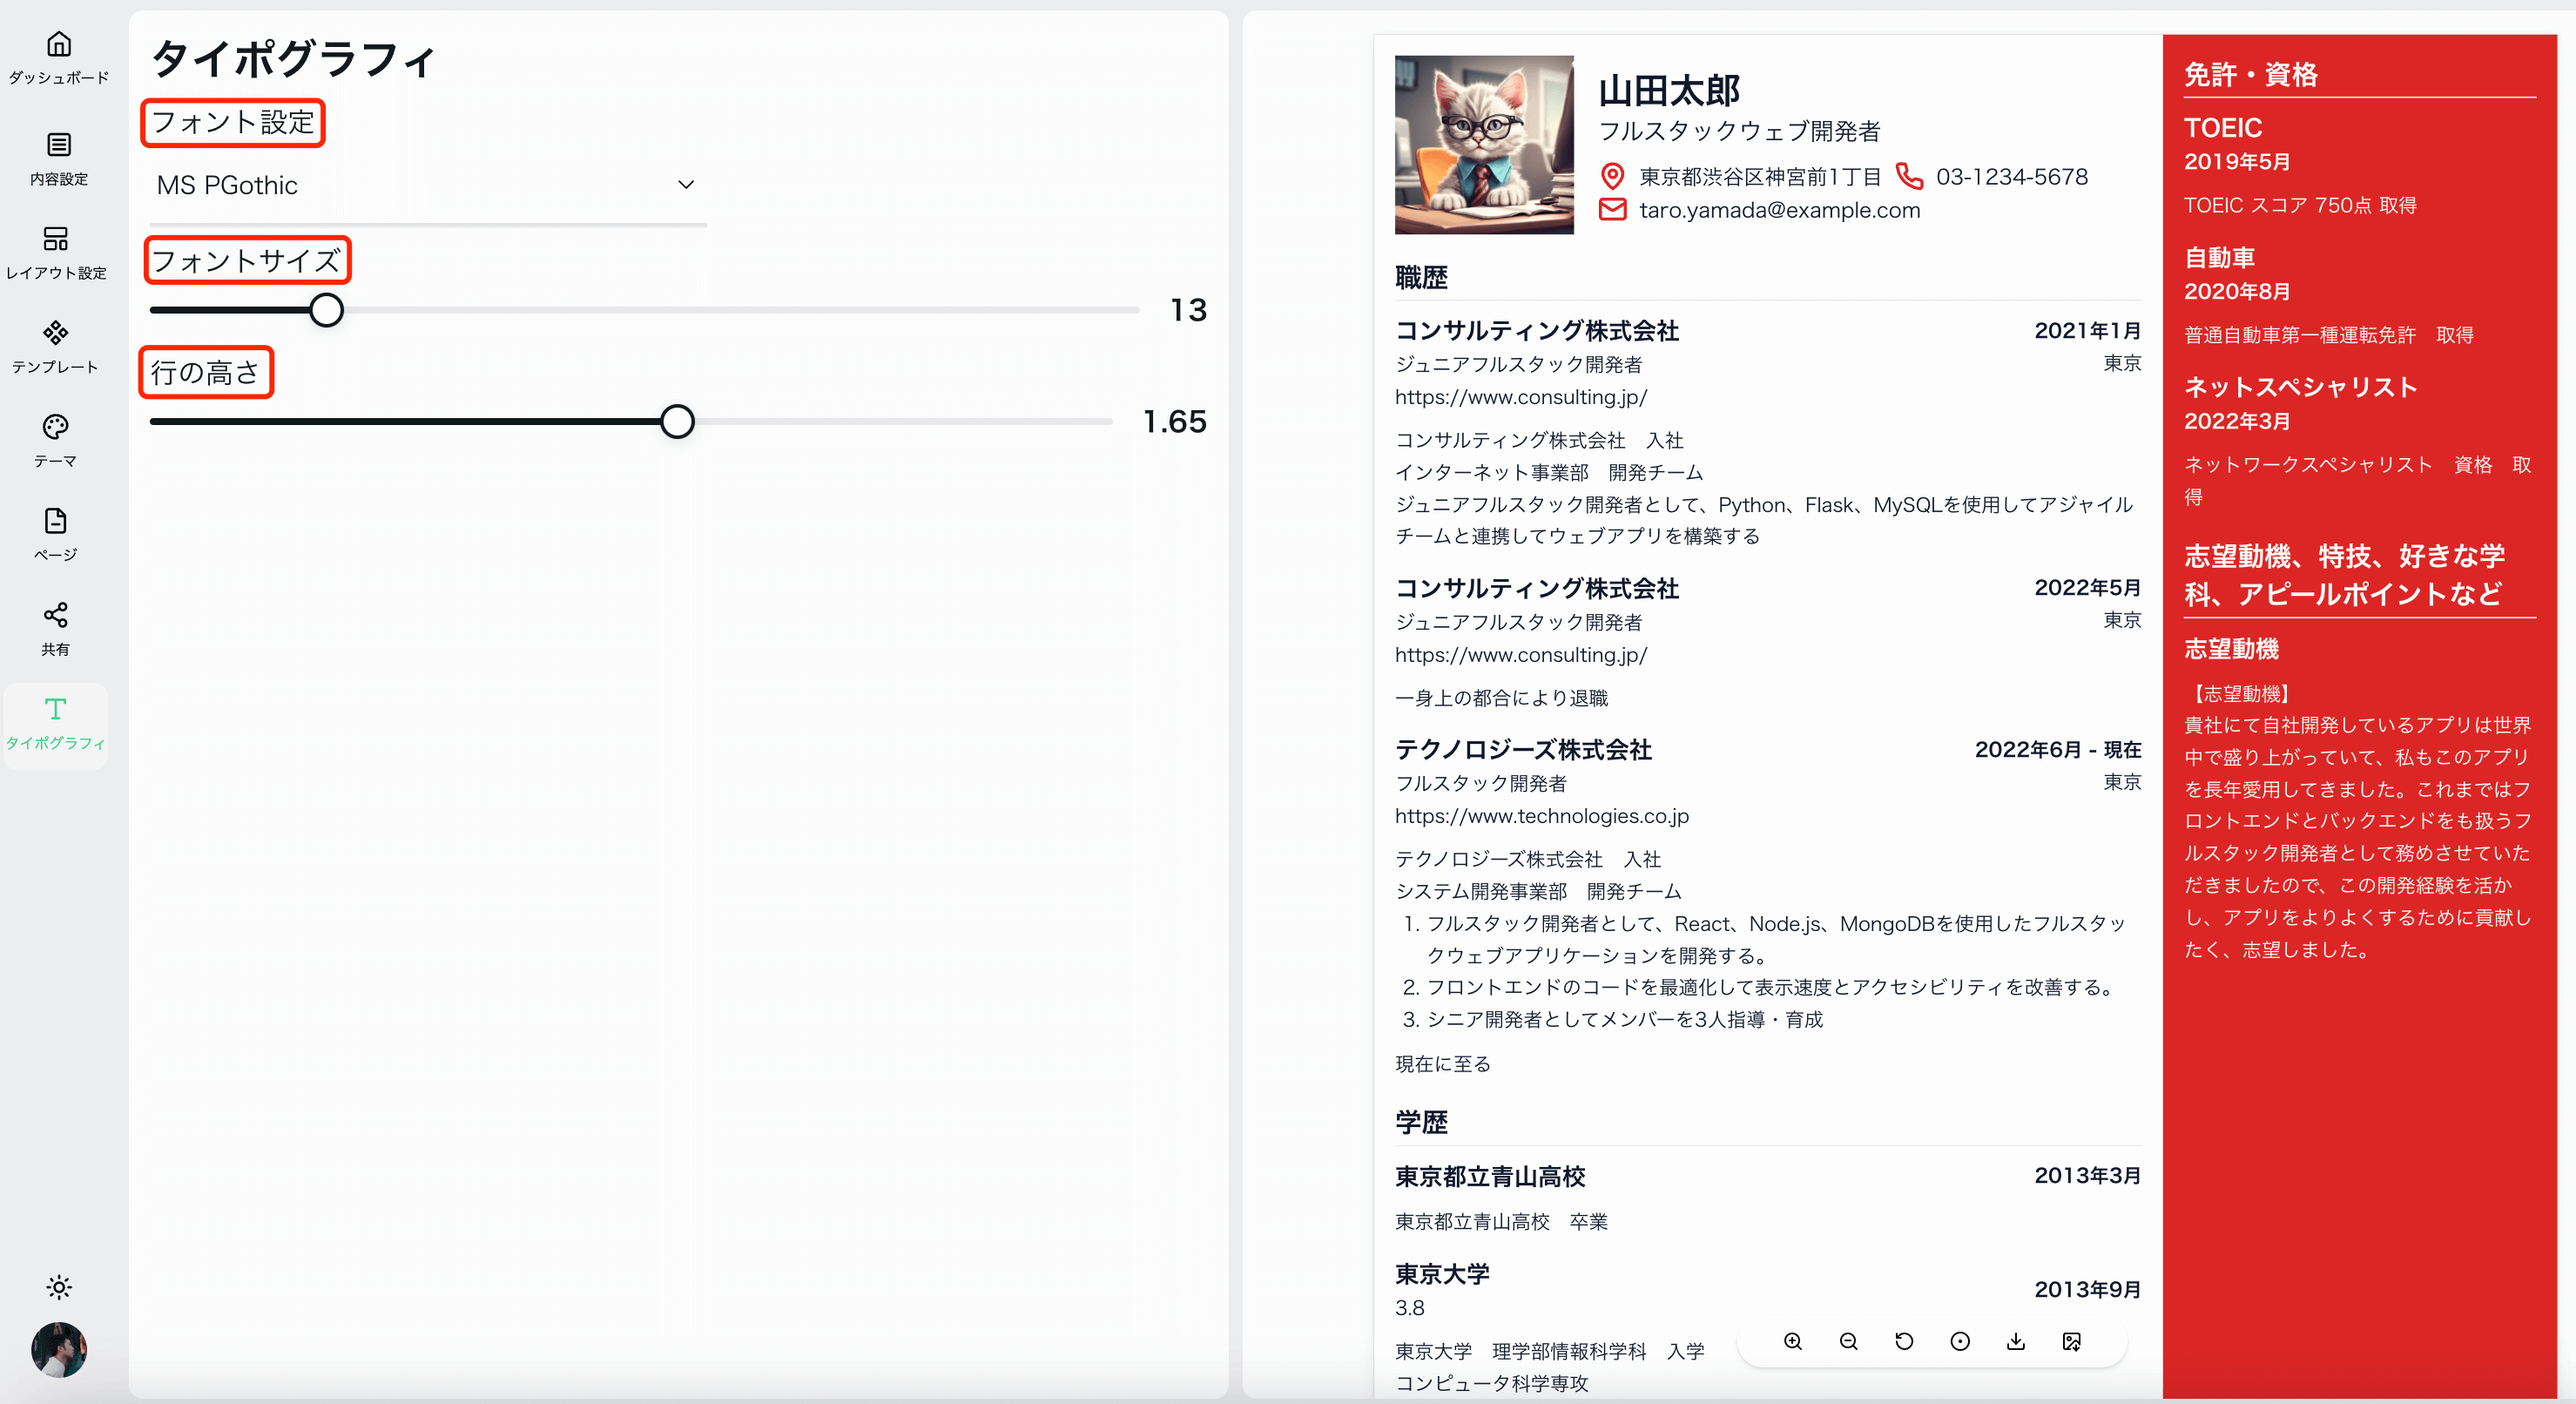This screenshot has height=1404, width=2576.
Task: Open テーマ palette icon in the sidebar
Action: tap(56, 428)
